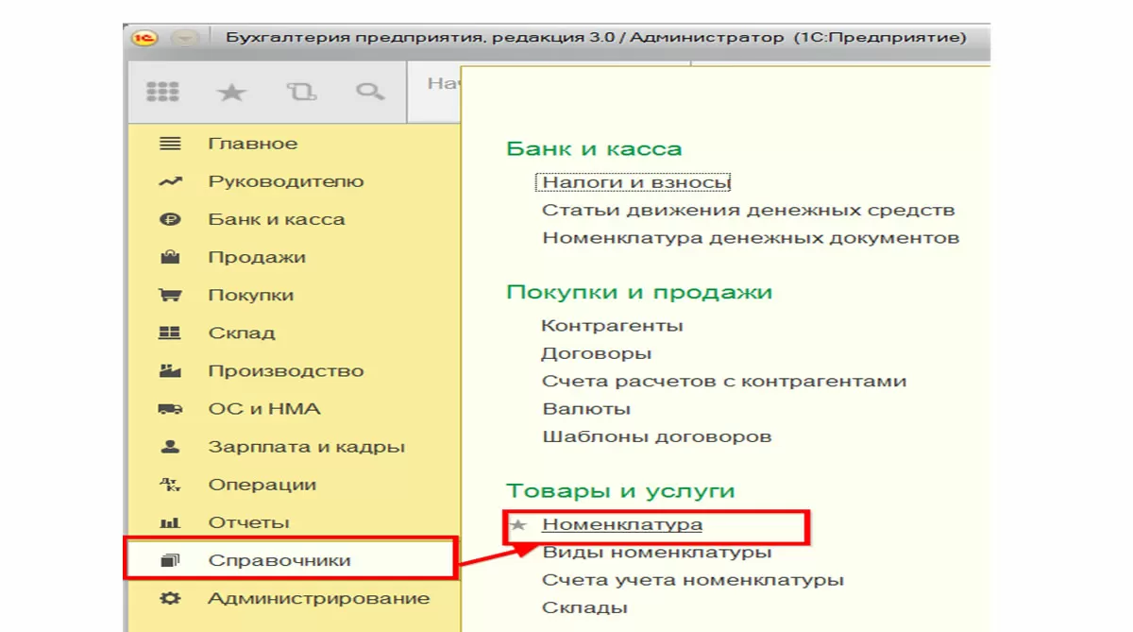Image resolution: width=1133 pixels, height=632 pixels.
Task: Open the Администрирование section
Action: pyautogui.click(x=319, y=598)
